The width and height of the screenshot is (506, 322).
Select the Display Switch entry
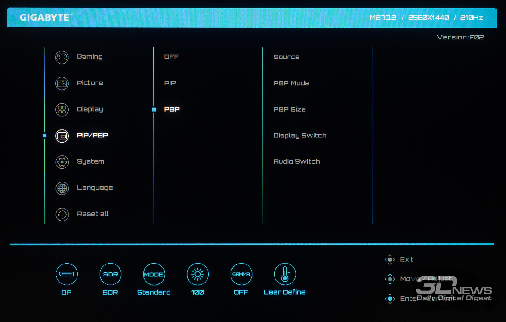300,136
